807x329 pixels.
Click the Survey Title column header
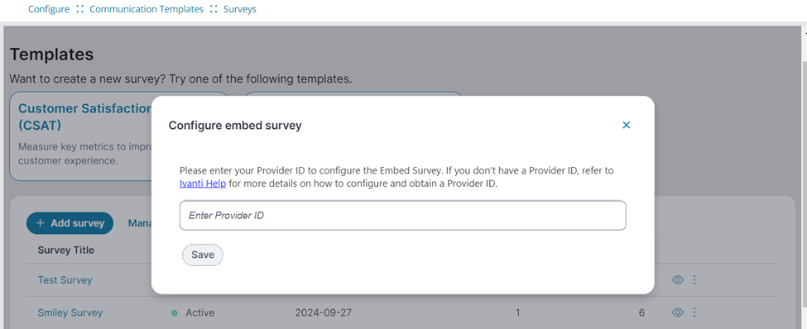pyautogui.click(x=66, y=250)
